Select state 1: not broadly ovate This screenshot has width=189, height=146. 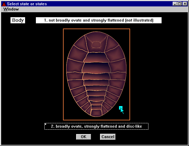[x=99, y=20]
